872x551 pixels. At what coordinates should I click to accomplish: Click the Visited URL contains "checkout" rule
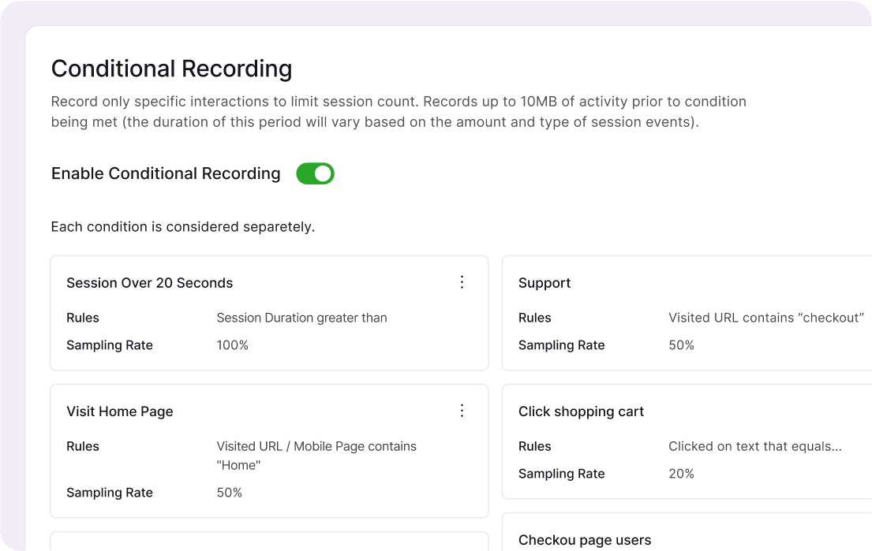[x=766, y=318]
